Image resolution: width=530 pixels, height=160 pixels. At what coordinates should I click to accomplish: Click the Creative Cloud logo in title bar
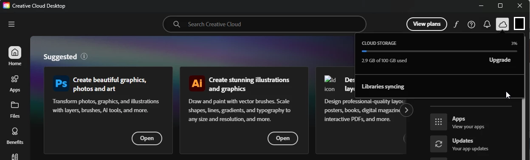pos(6,6)
